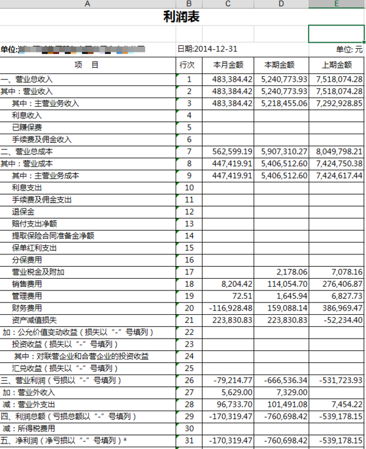Click the 汇兑收益 row label
Viewport: 366px width, 449px height.
(65, 368)
